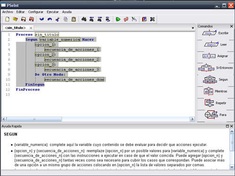Screen dimensions: 235x176
Task: Close the Comandos panel
Action: click(232, 26)
